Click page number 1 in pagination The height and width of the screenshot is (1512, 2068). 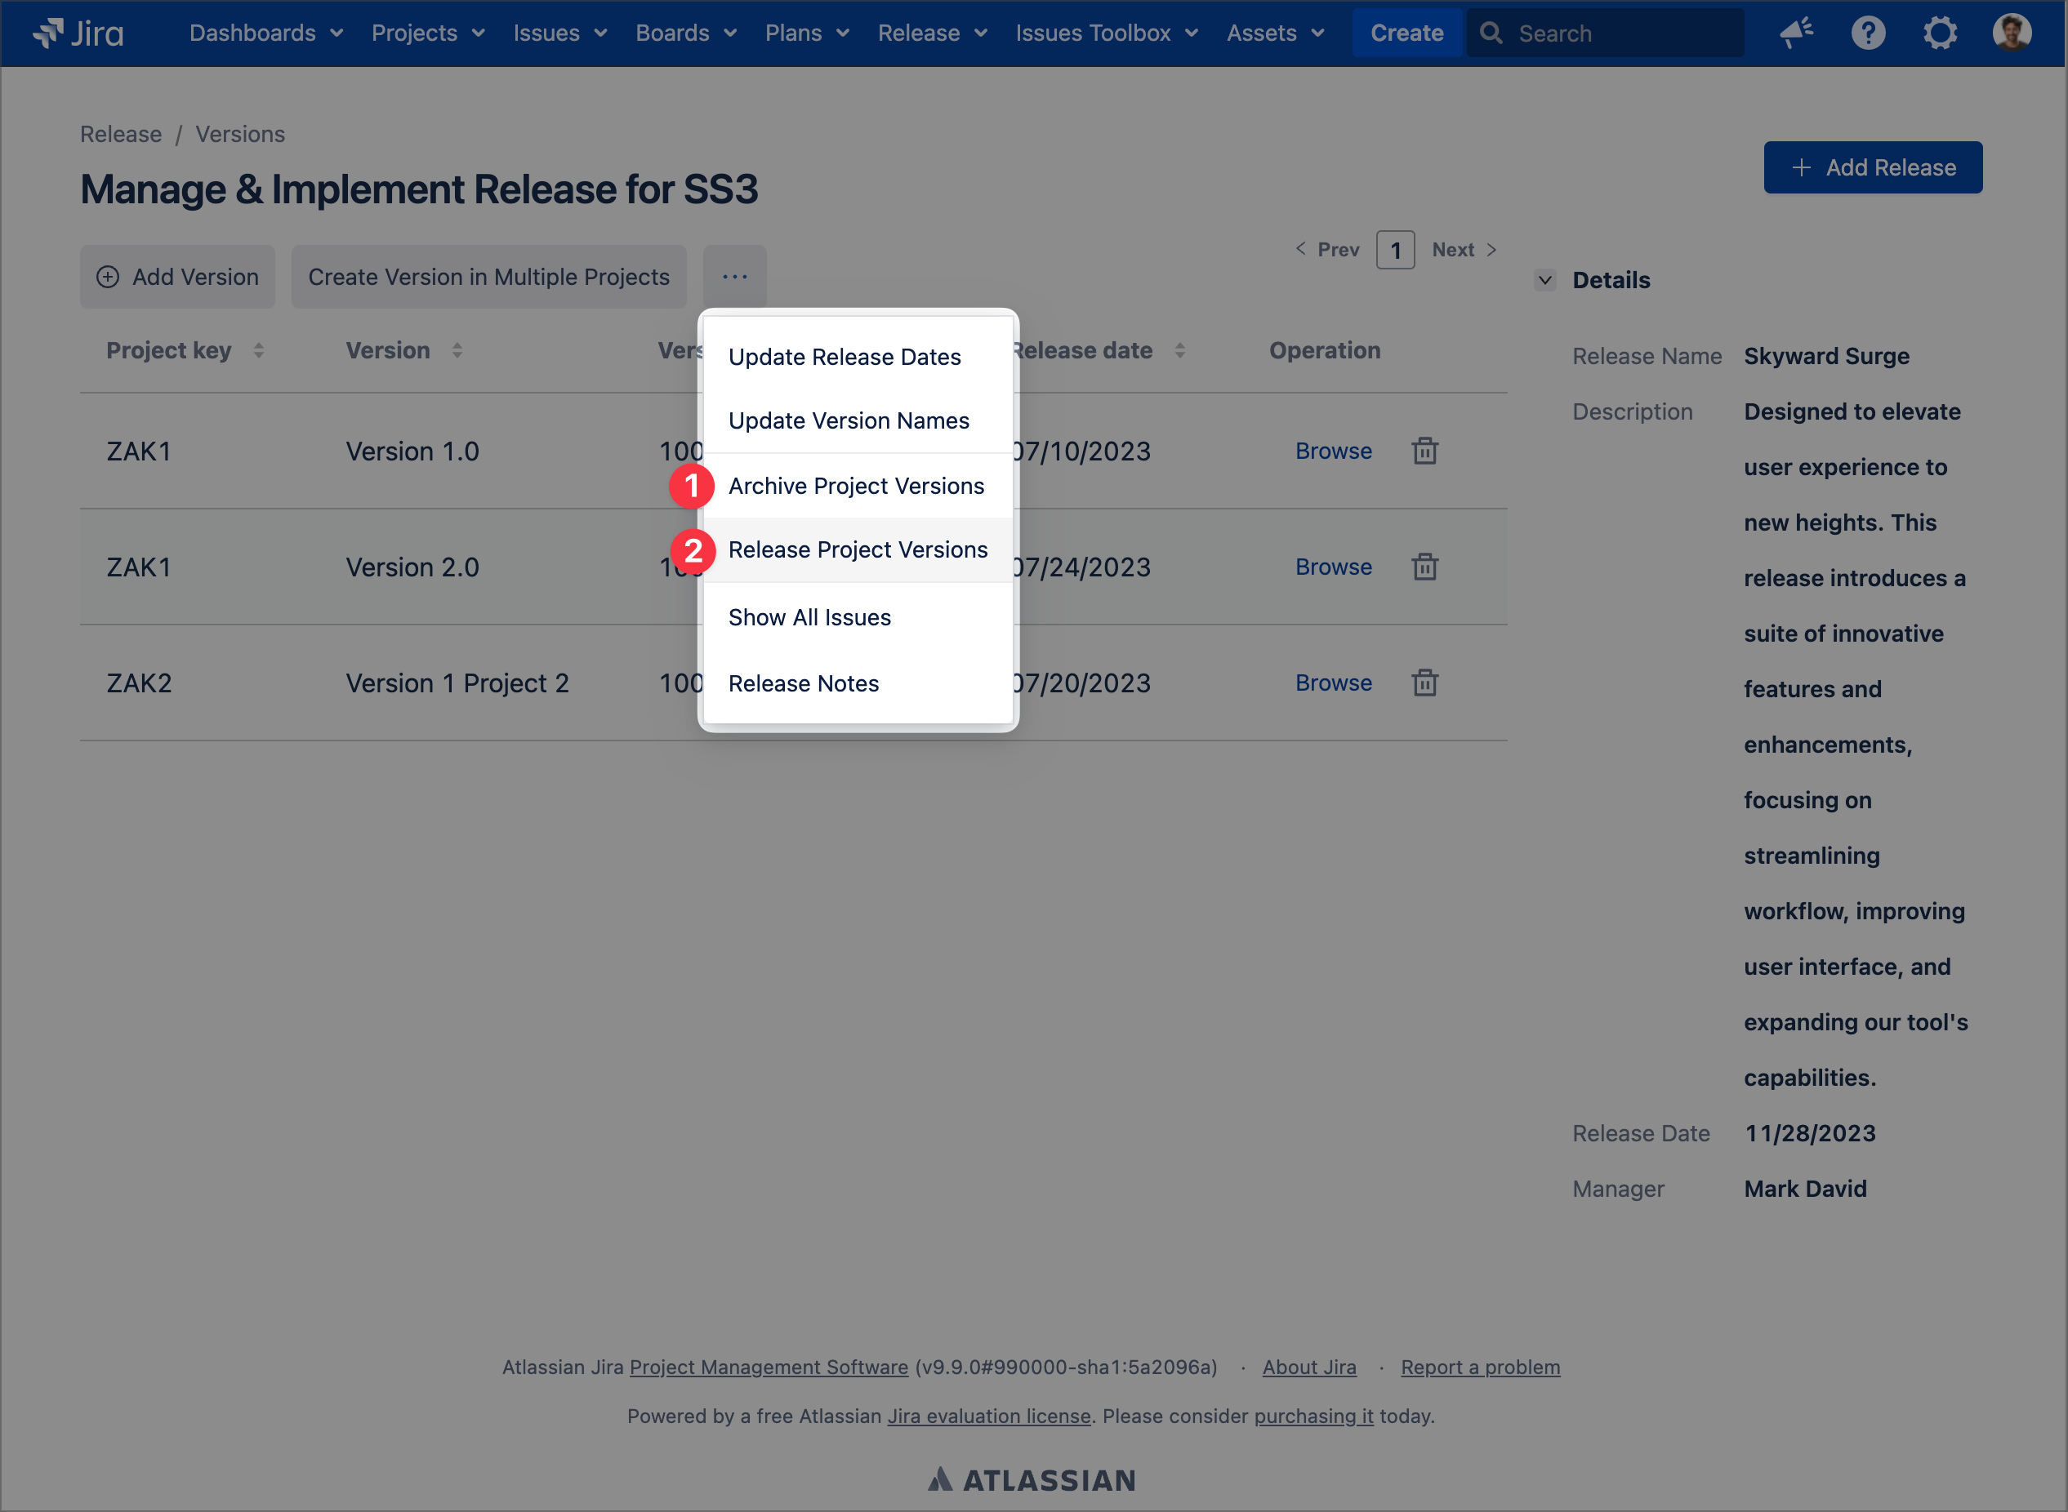pos(1395,250)
